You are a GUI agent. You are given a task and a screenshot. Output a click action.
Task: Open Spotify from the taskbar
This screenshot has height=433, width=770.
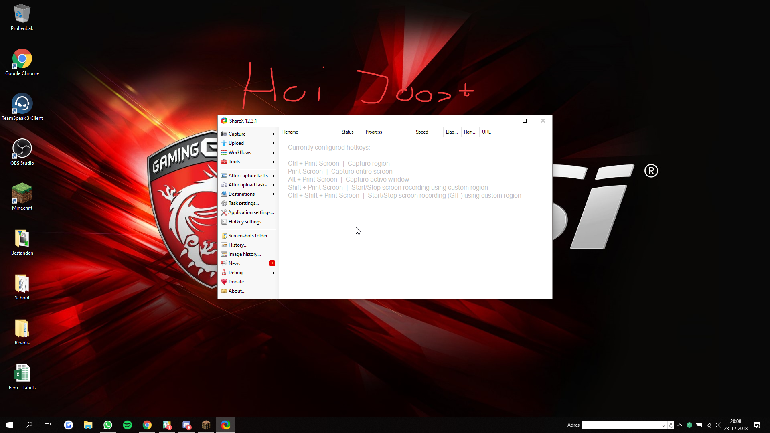click(128, 425)
